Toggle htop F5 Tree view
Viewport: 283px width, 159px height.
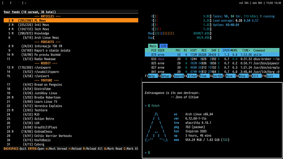(203, 76)
